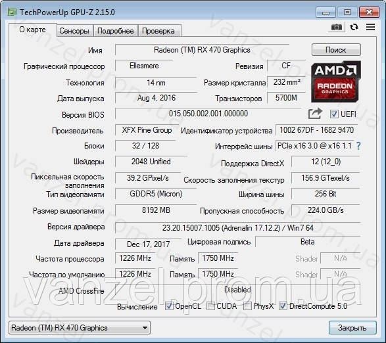Click the 224.0 GB/s bandwidth value
Image resolution: width=386 pixels, height=343 pixels.
point(326,210)
